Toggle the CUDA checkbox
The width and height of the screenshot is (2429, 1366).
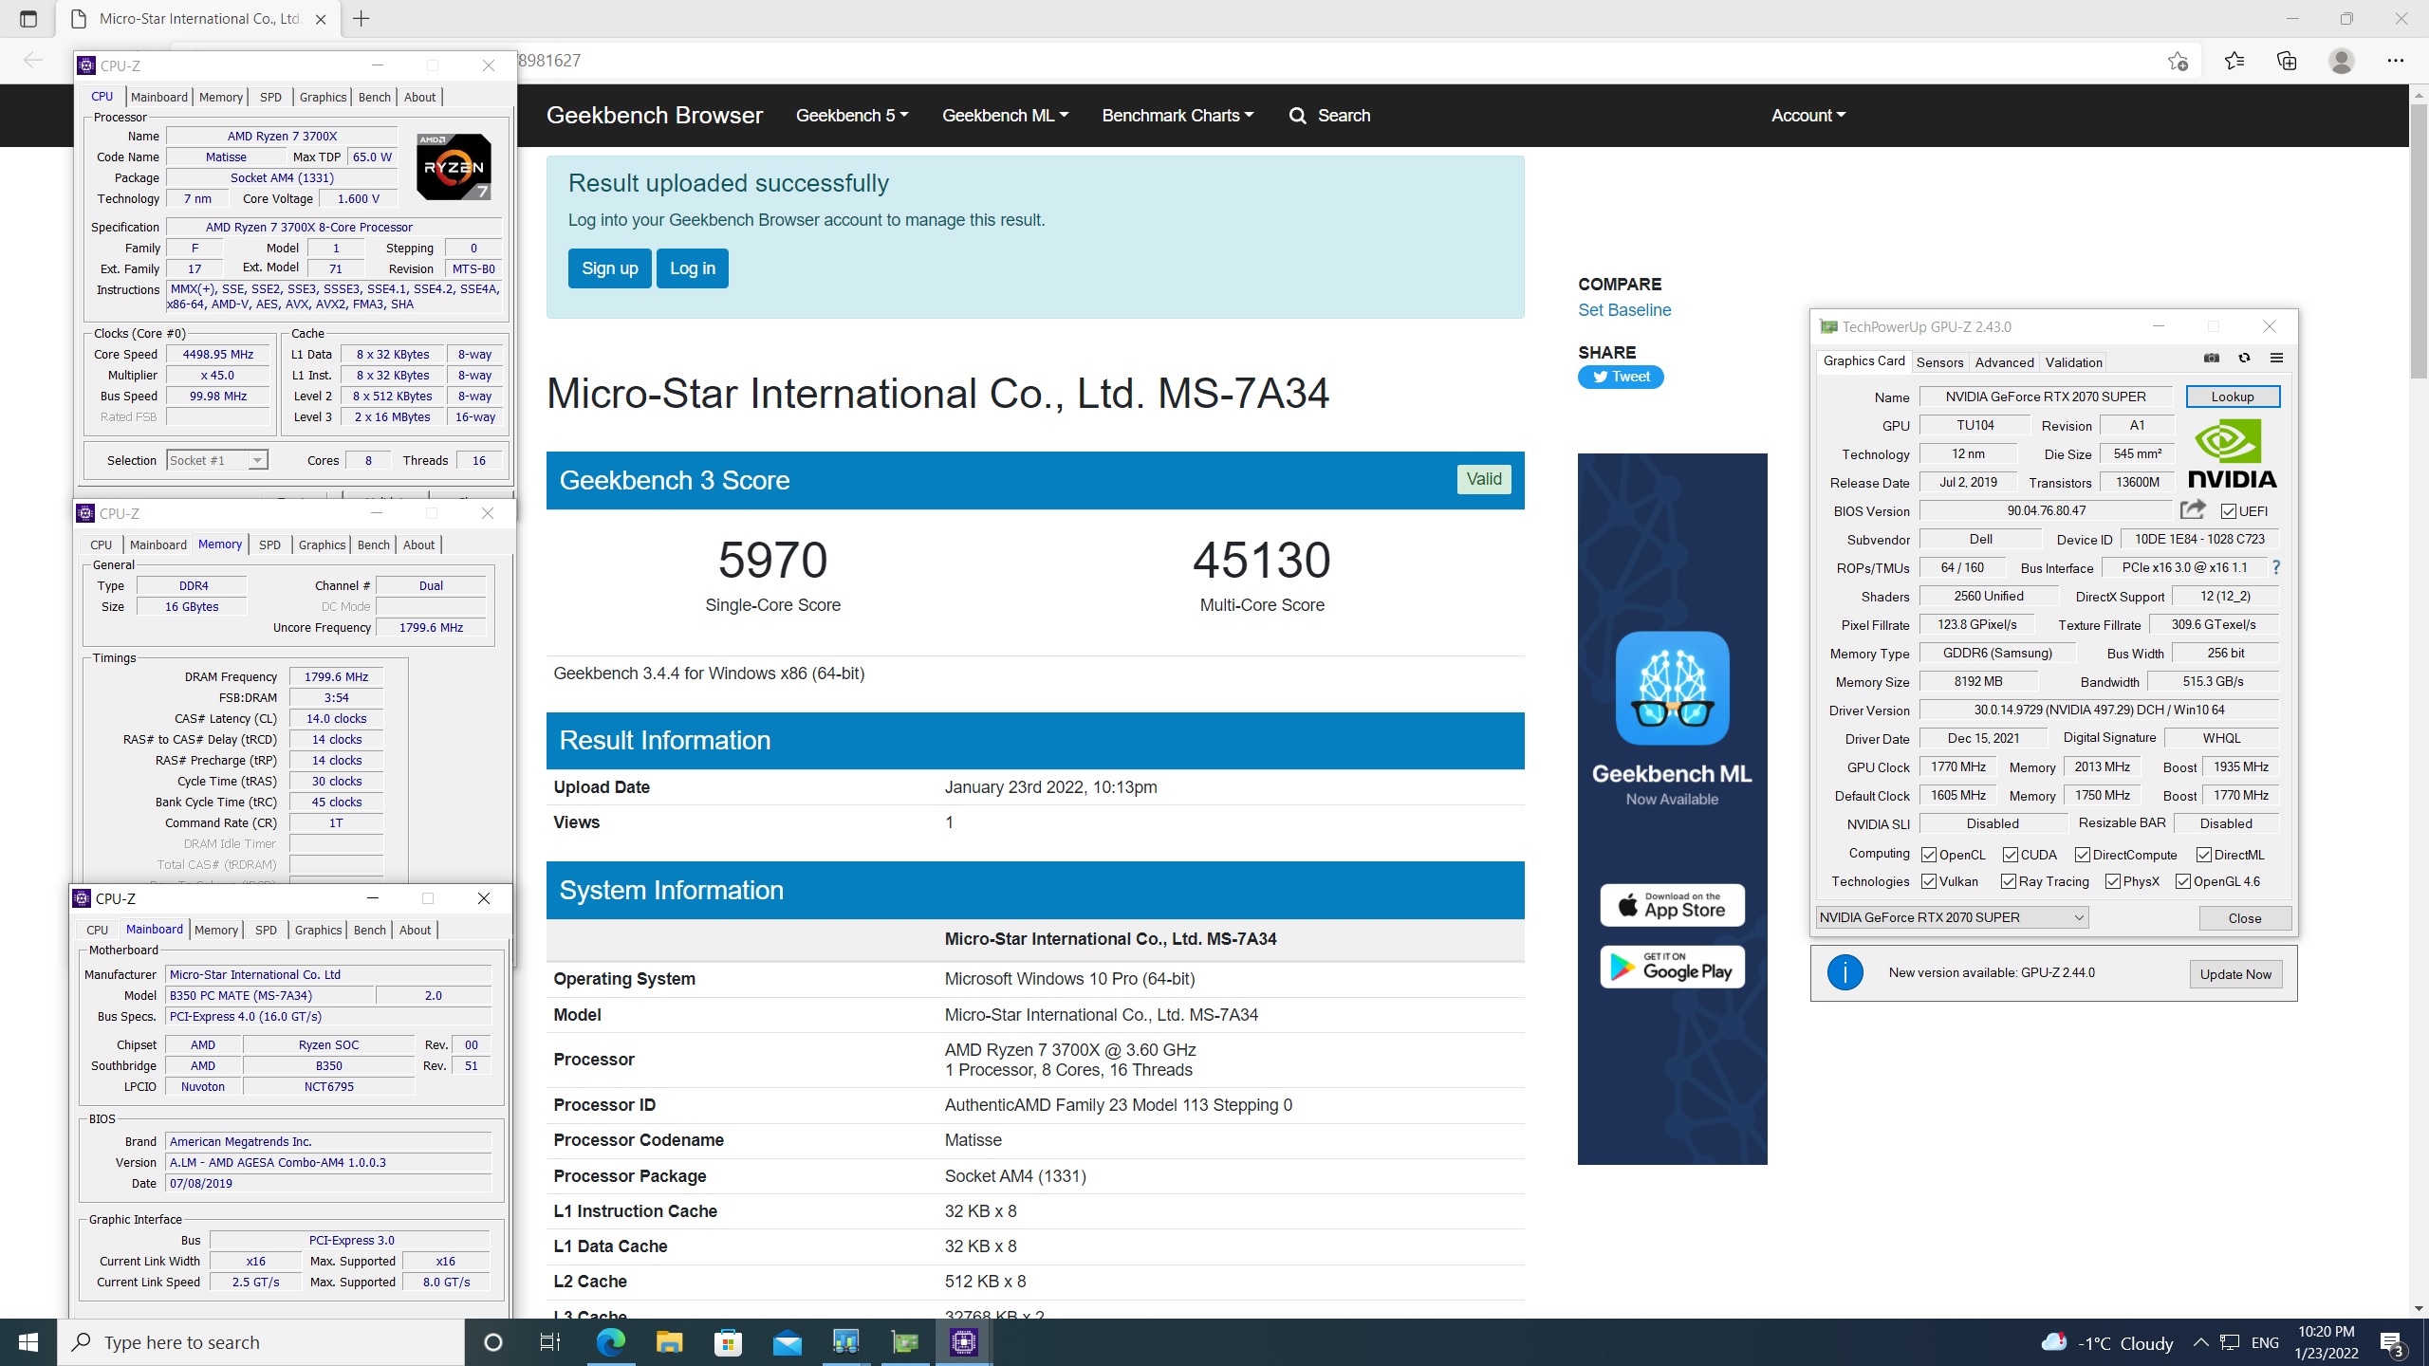2010,855
